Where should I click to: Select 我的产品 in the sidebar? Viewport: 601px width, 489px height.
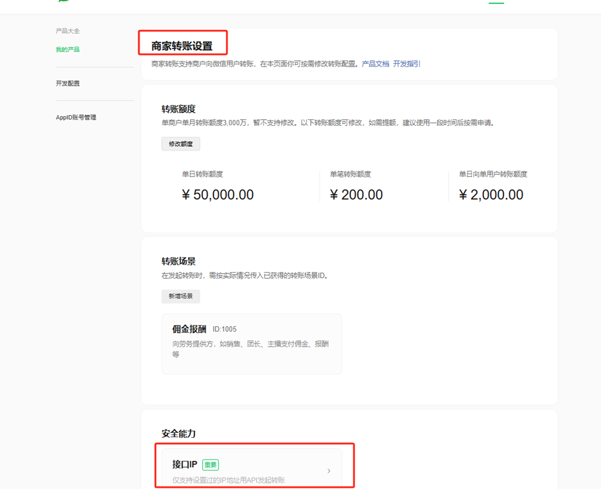(67, 50)
